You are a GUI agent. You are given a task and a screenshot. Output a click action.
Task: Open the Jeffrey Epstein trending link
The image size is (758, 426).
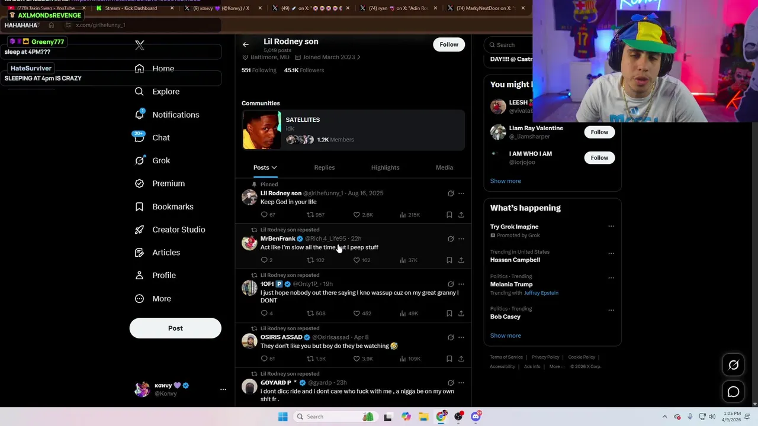pos(541,293)
